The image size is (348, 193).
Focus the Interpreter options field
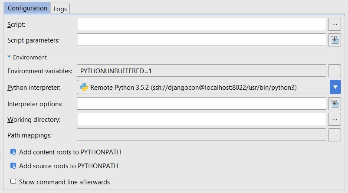pos(201,103)
